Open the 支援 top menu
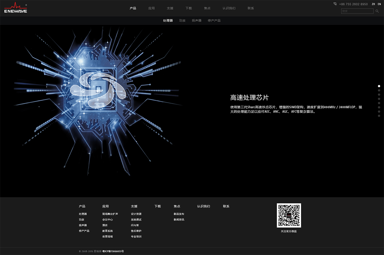 pyautogui.click(x=170, y=8)
